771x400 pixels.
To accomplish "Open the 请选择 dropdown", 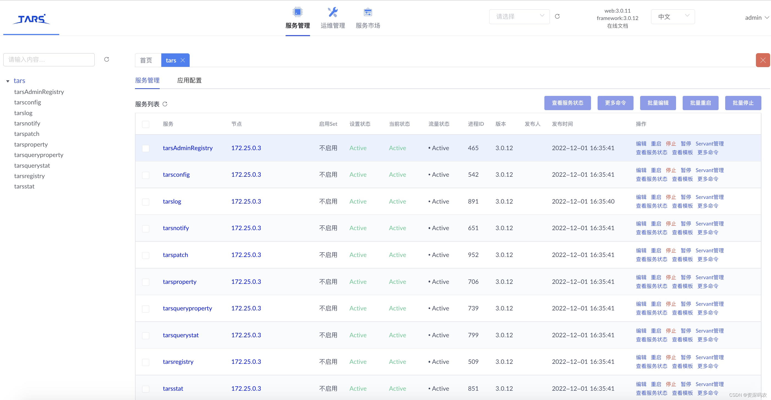I will (519, 16).
